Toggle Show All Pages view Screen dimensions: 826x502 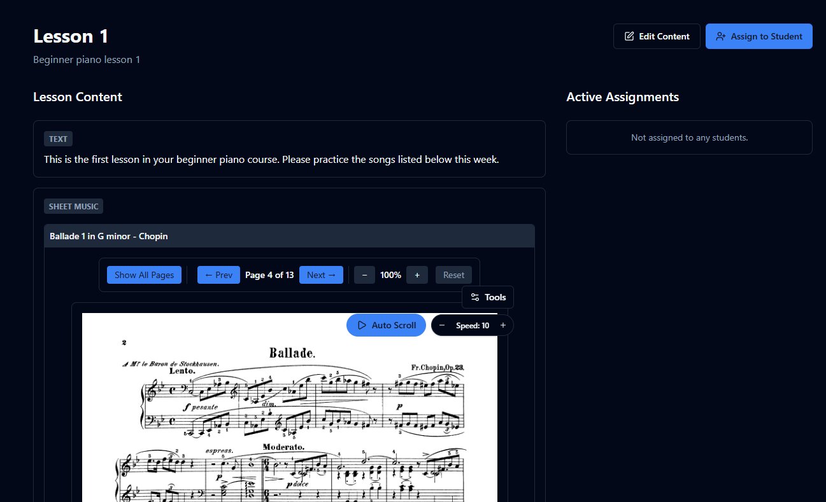tap(144, 275)
